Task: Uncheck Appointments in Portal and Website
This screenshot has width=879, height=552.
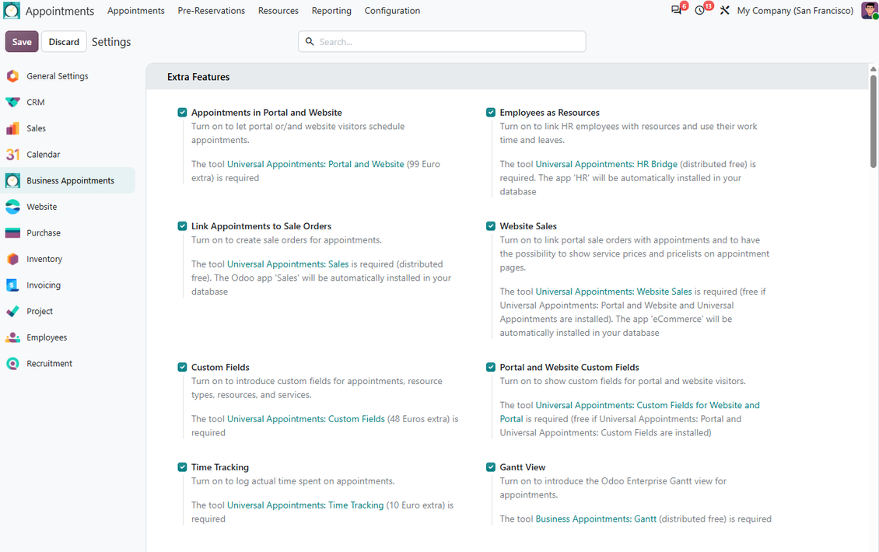Action: (x=182, y=113)
